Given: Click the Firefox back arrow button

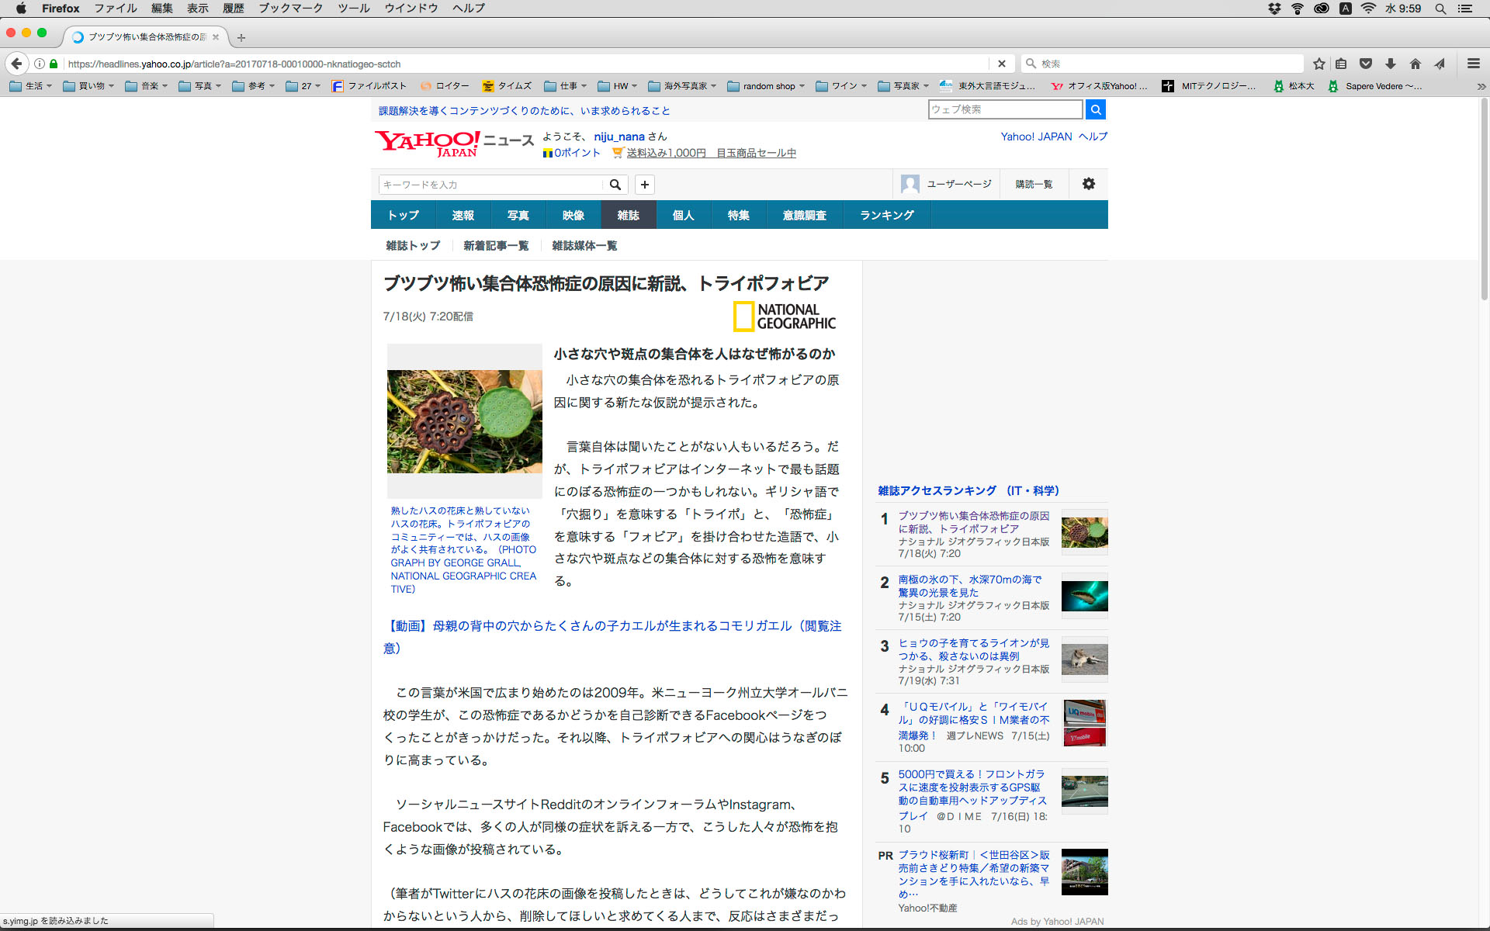Looking at the screenshot, I should [x=16, y=64].
